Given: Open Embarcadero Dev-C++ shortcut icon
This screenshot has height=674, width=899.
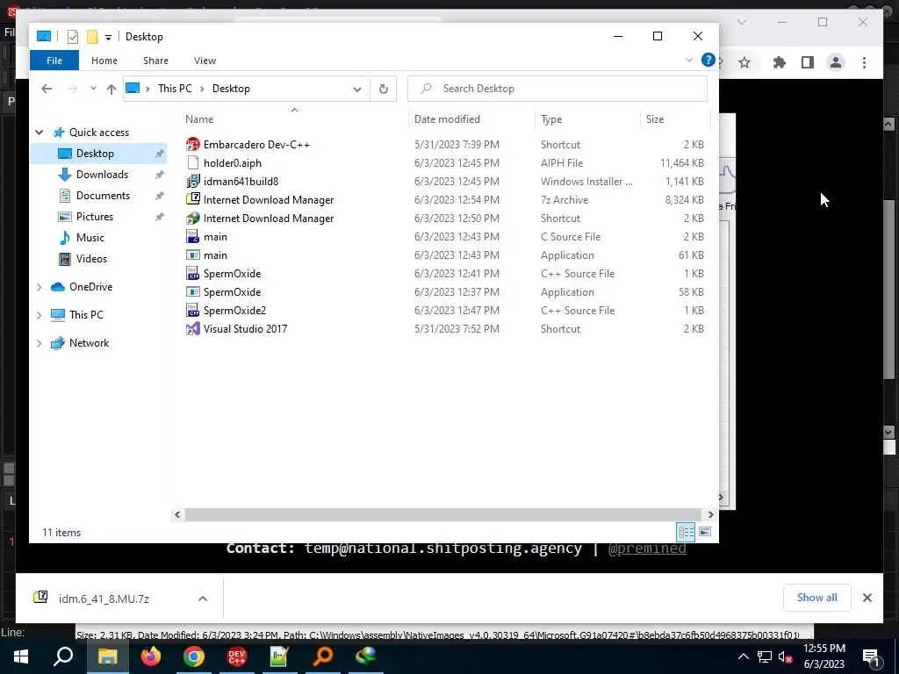Looking at the screenshot, I should (x=193, y=145).
